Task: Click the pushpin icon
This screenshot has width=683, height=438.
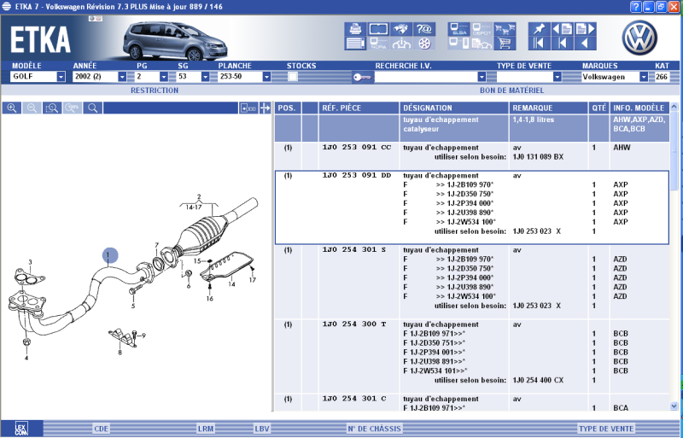Action: 540,29
